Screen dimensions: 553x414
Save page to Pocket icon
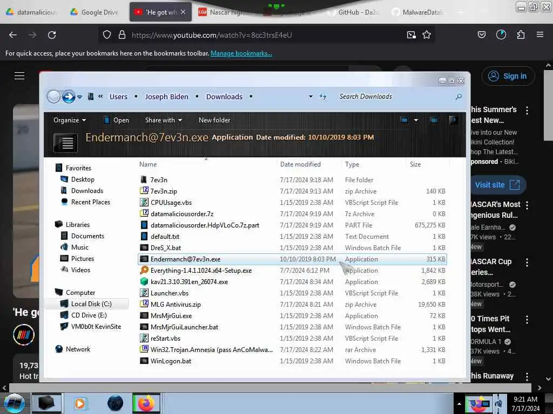click(x=482, y=34)
